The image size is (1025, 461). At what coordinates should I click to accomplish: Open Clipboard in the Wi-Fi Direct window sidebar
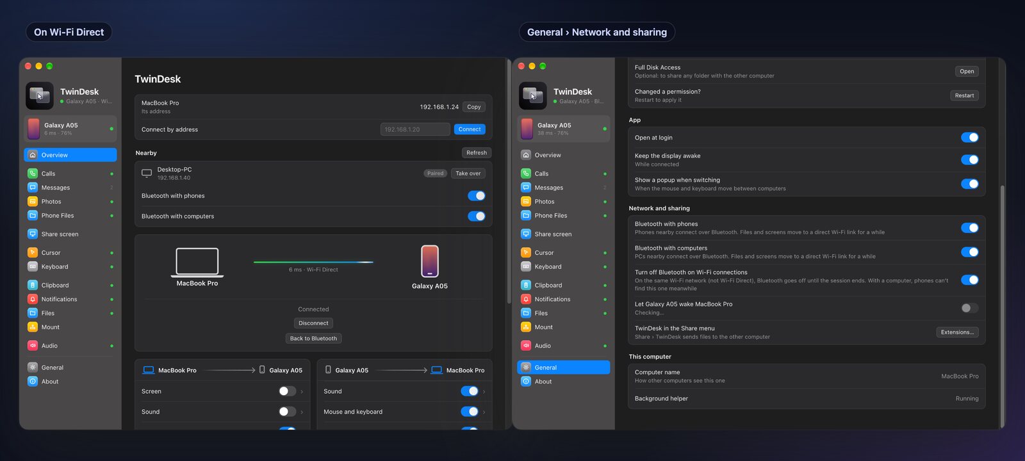(70, 286)
